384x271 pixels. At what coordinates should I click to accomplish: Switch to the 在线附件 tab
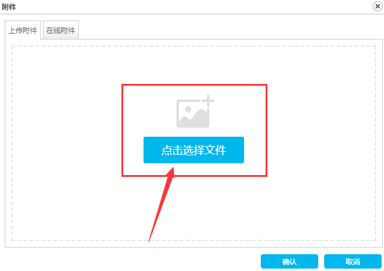click(61, 30)
